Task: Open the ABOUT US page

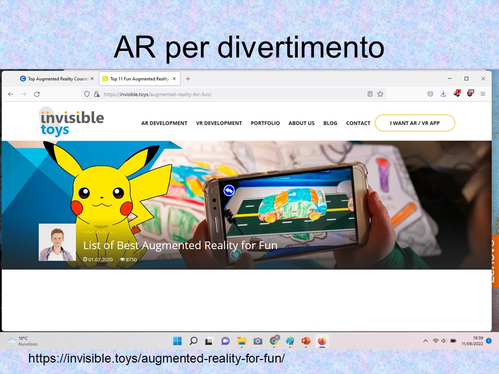Action: click(301, 123)
